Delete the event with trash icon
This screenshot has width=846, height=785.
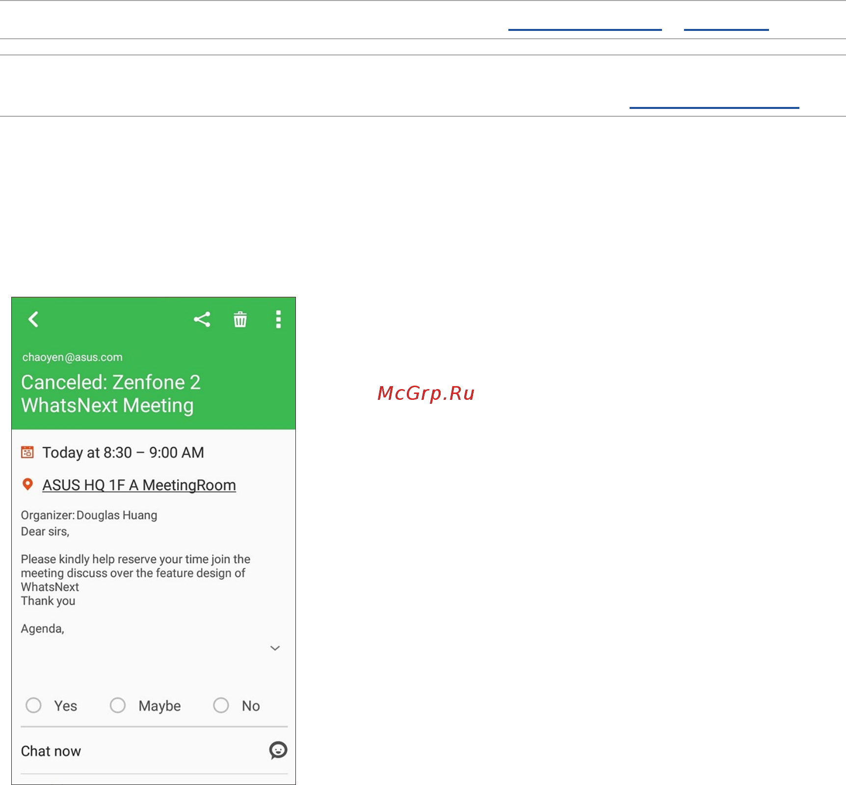click(x=240, y=319)
